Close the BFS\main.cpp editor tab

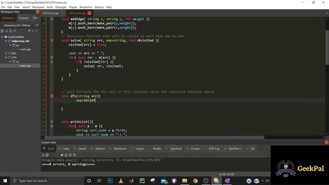62,13
